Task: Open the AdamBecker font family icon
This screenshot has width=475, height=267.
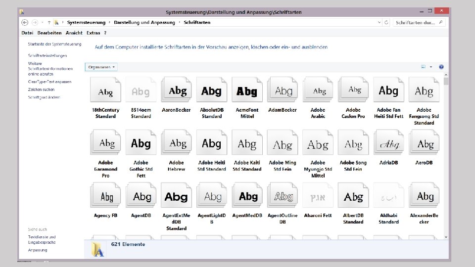Action: click(283, 90)
